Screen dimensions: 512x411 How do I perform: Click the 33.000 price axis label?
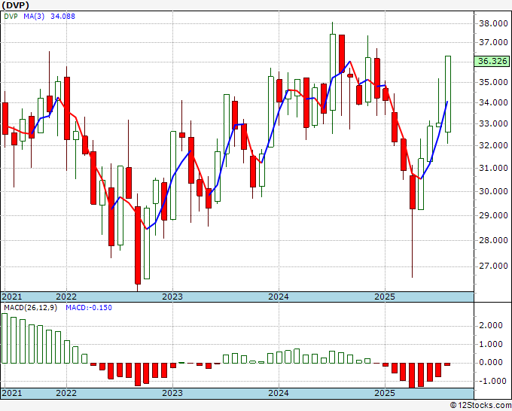(x=493, y=123)
